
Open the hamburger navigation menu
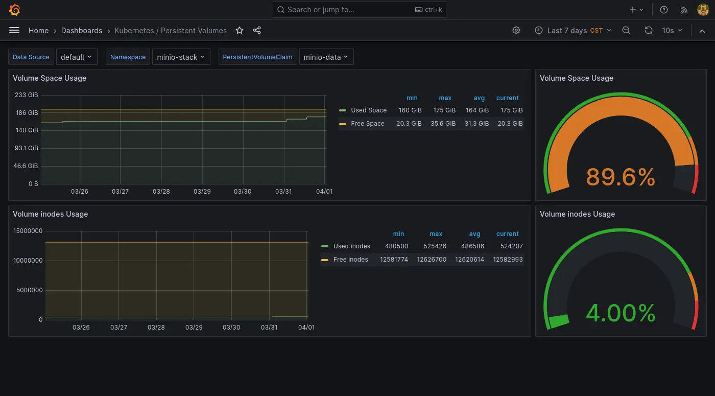tap(14, 31)
